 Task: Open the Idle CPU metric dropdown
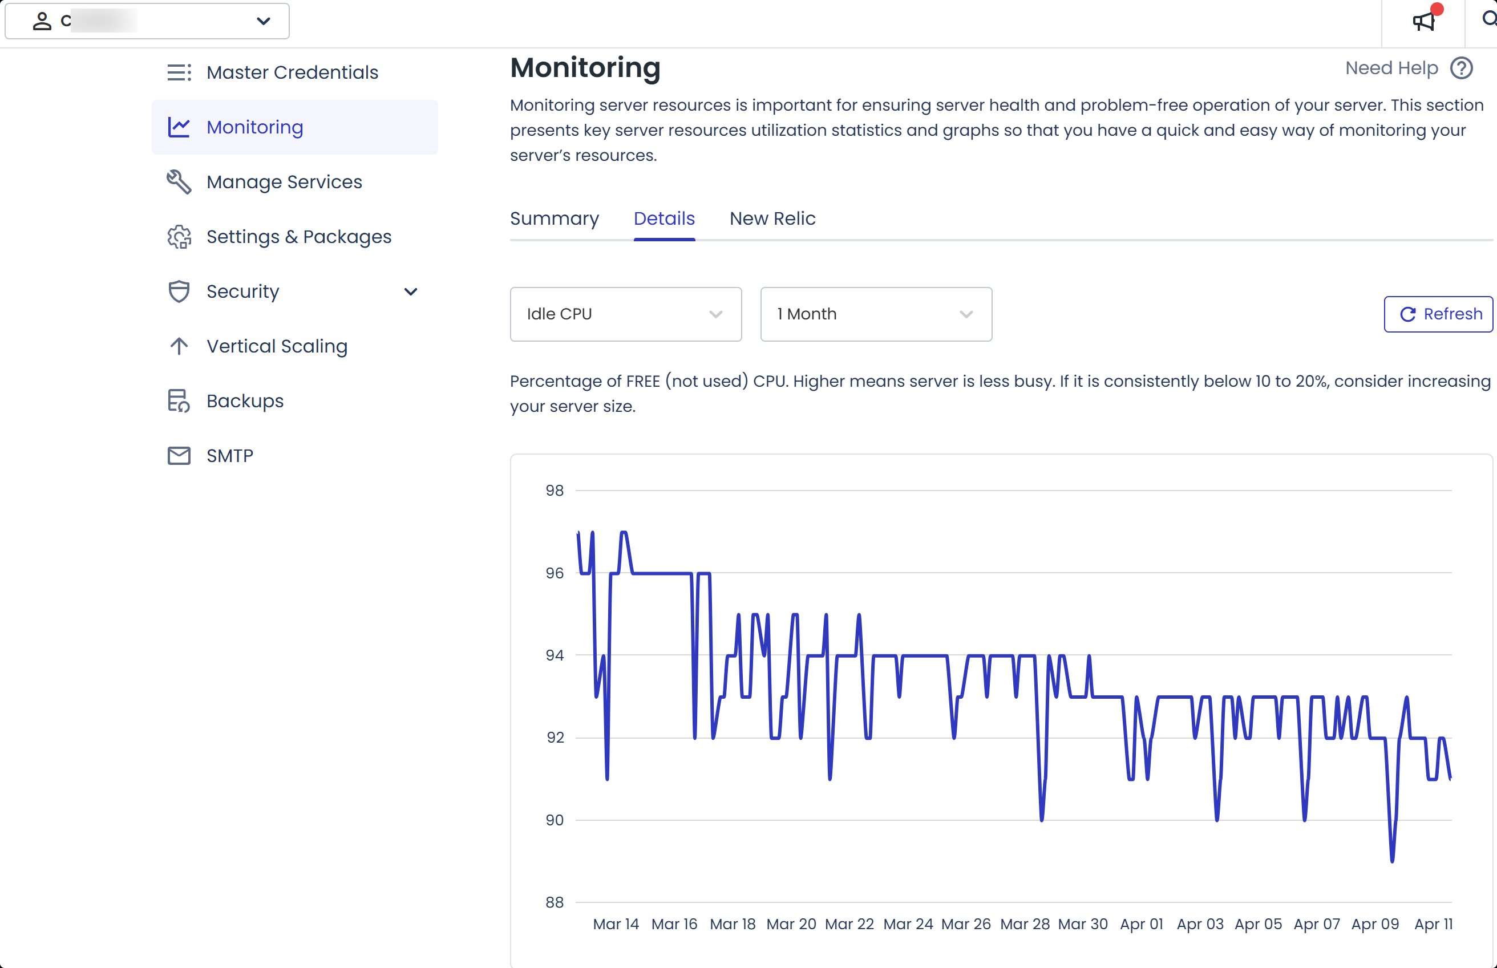tap(625, 314)
